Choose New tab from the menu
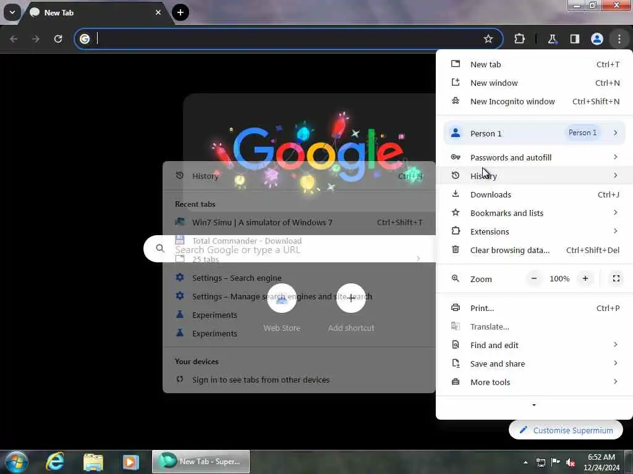 (534, 64)
